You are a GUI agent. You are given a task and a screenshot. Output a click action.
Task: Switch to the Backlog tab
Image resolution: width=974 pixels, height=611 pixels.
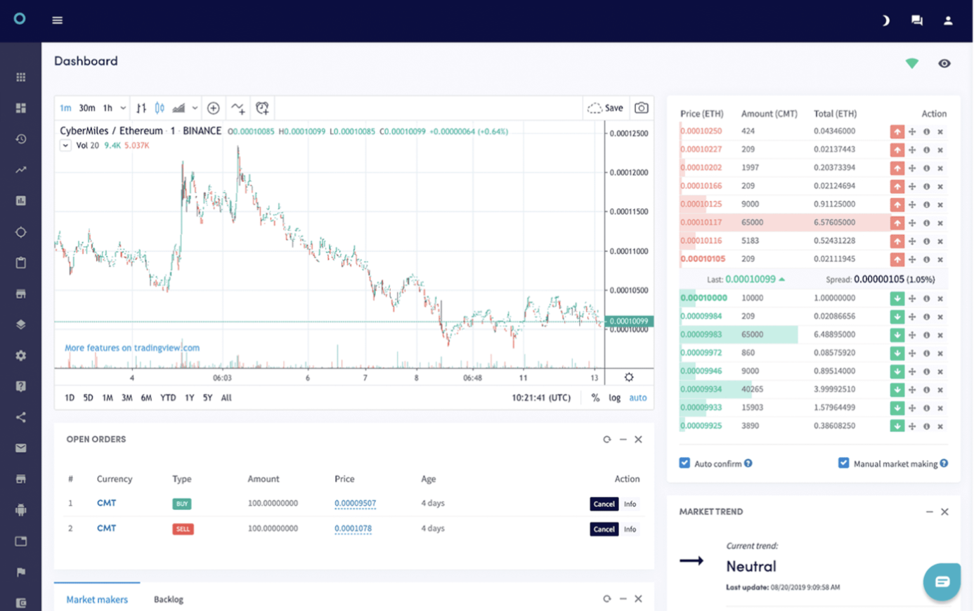pos(169,599)
